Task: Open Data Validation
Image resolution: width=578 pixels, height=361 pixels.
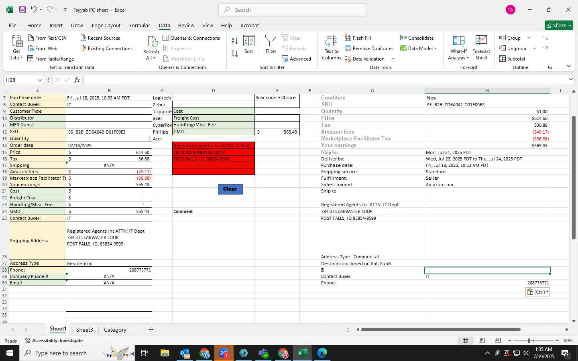Action: [365, 59]
